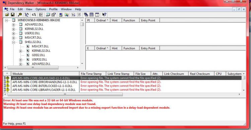Viewport: 251px width, 130px height.
Task: Click View Module in External Viewer icon
Action: 48,15
